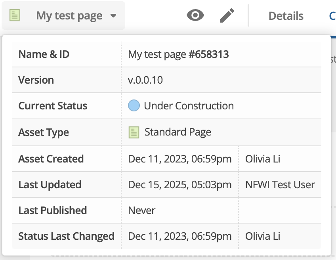
Task: Click the Standard Page asset type icon
Action: (134, 132)
